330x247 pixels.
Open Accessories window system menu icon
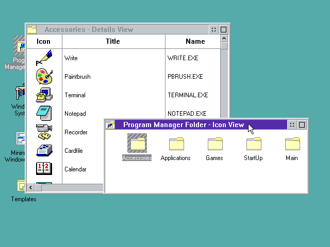tap(32, 30)
